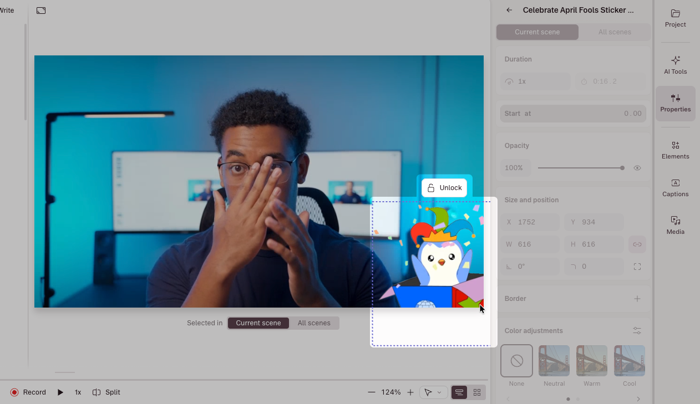
Task: Switch to timeline grid view
Action: [476, 392]
